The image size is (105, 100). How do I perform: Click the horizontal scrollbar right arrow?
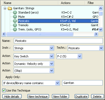(x=96, y=34)
